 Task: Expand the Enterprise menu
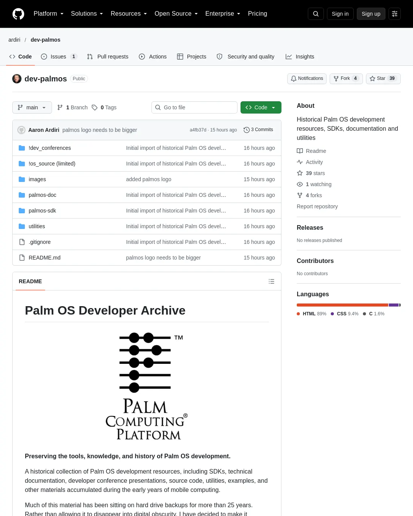tap(223, 14)
